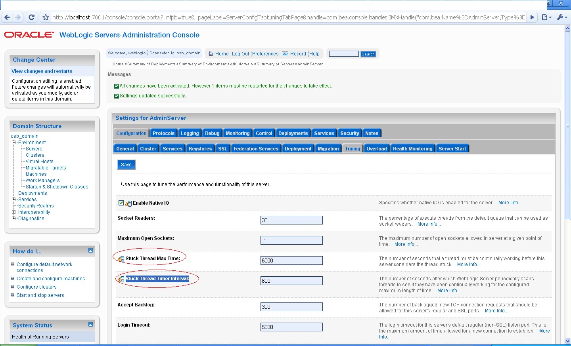Select the Deployments top-level tab

pyautogui.click(x=293, y=133)
